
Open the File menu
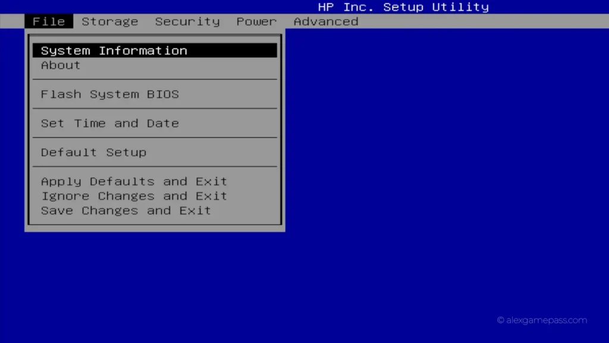click(x=49, y=21)
